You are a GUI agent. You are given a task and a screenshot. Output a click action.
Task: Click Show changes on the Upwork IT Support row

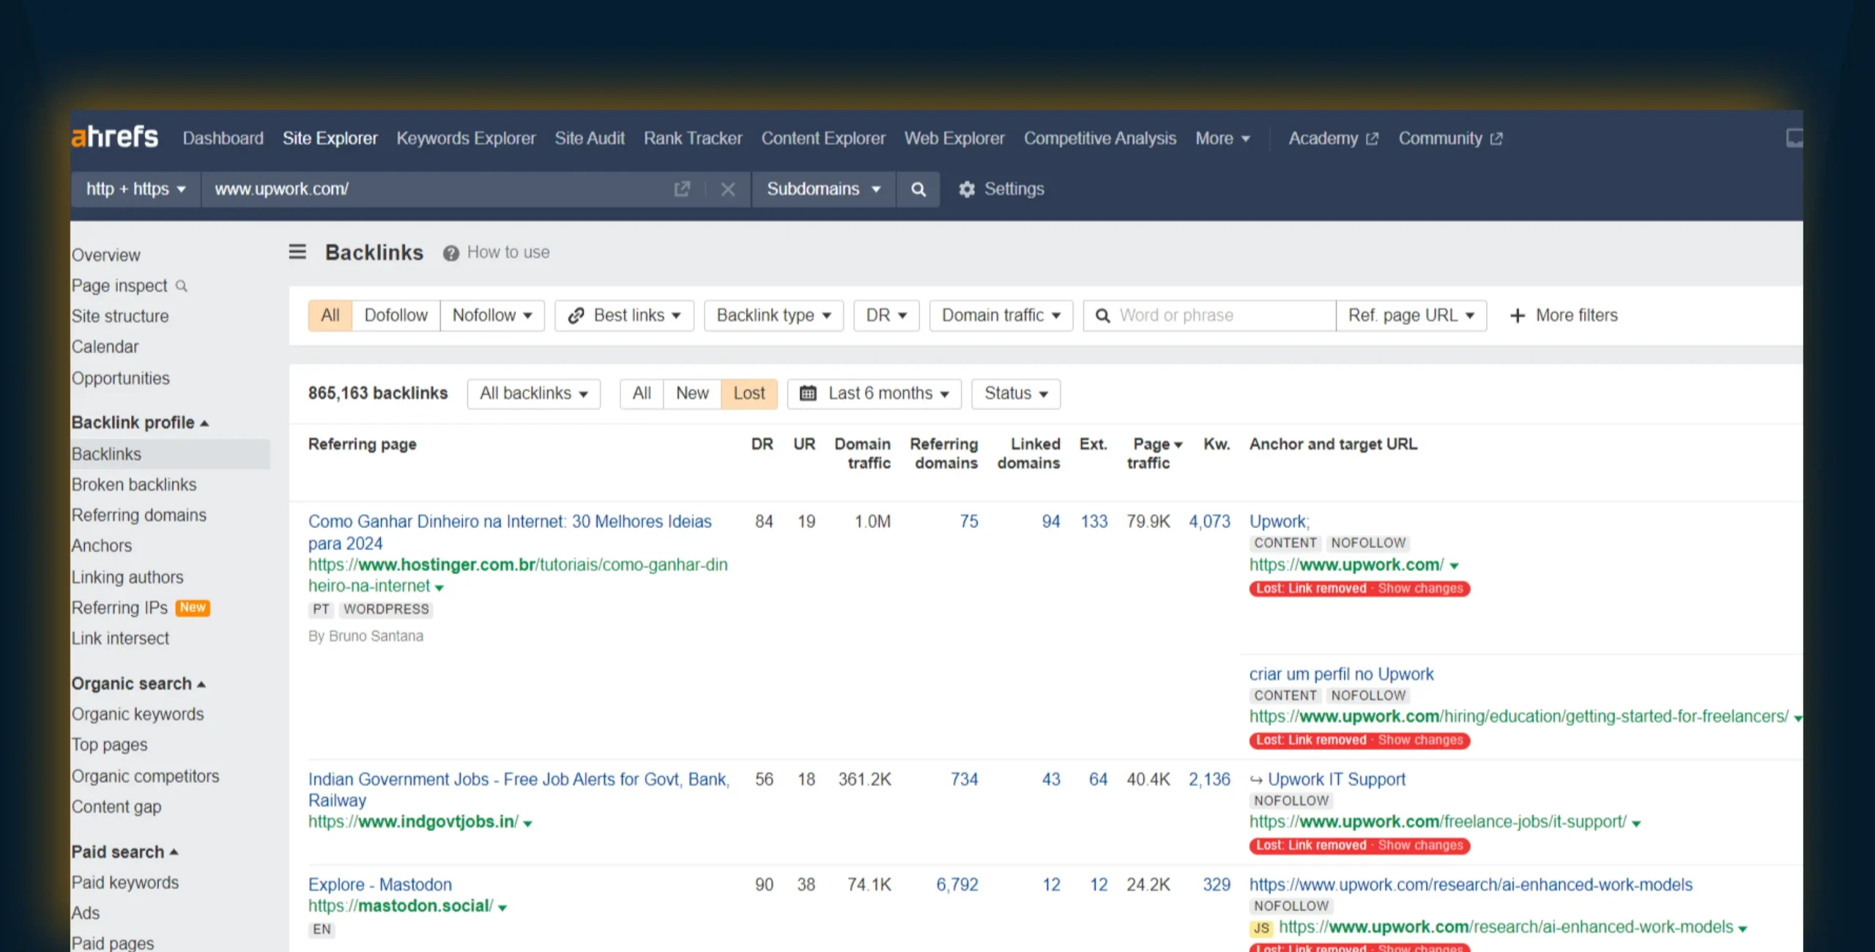(1420, 845)
